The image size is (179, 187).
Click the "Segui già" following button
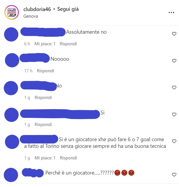(x=68, y=9)
